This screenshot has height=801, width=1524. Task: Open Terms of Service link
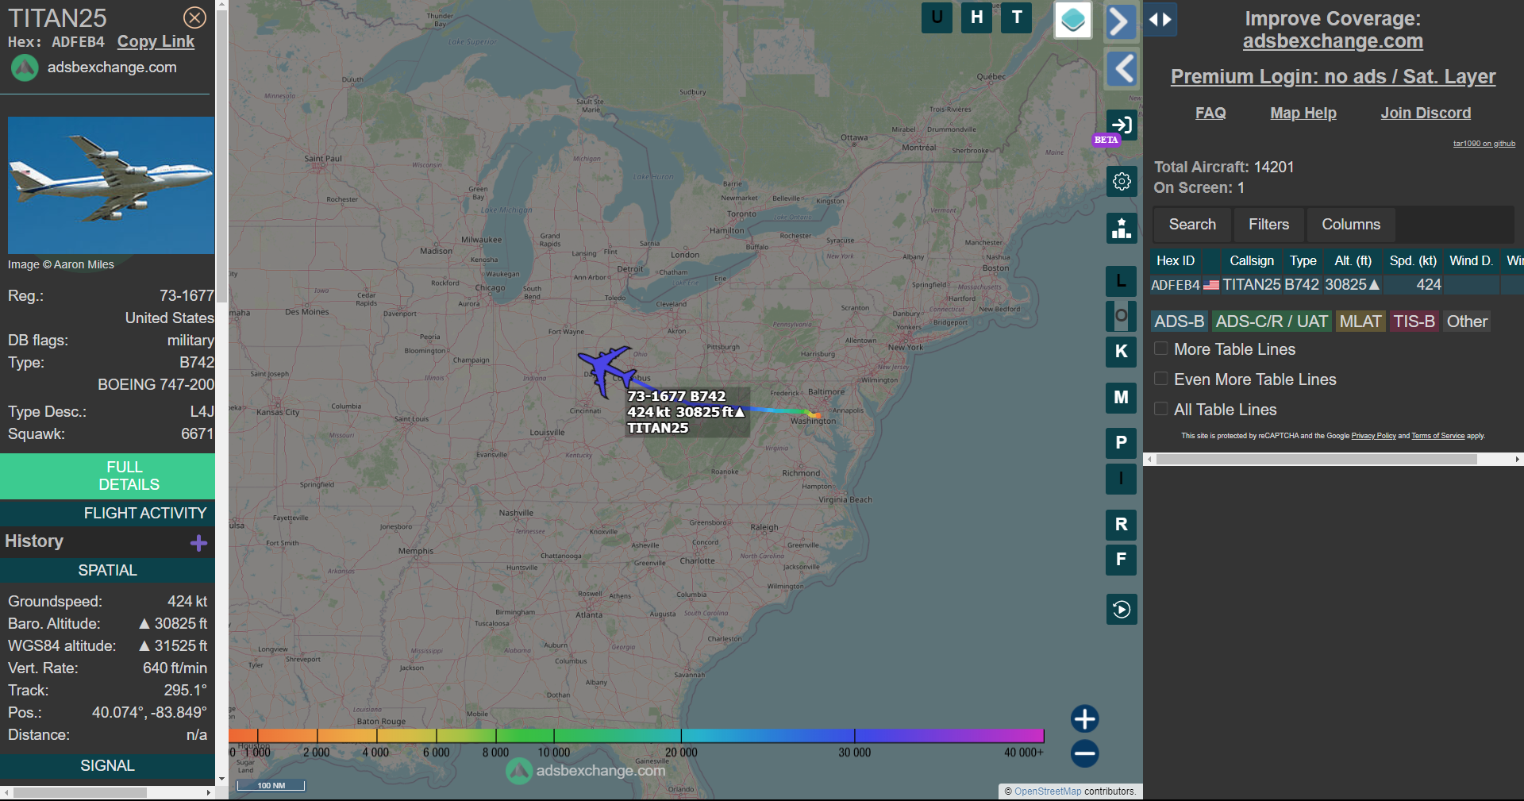(1437, 436)
